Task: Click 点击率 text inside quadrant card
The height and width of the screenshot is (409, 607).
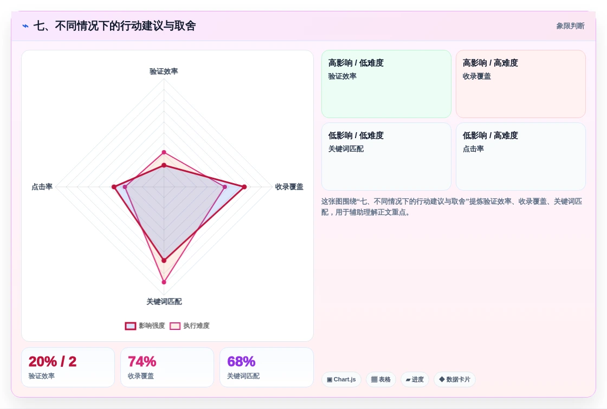Action: (473, 149)
